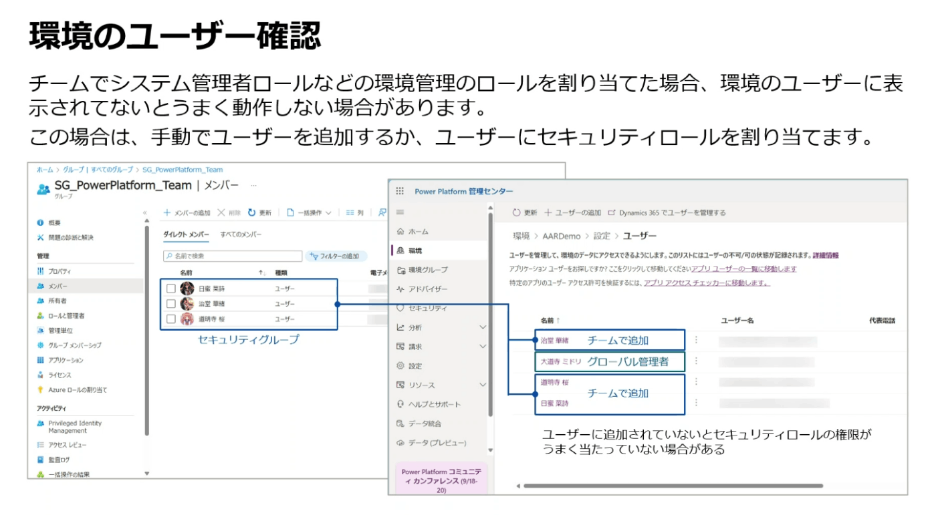Open the app launcher waffle in Power Platform

click(x=400, y=191)
